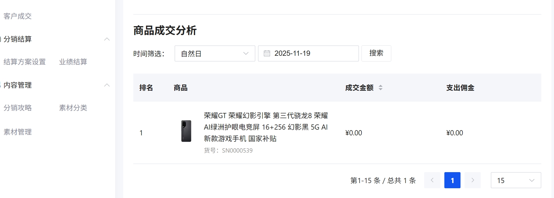
Task: Click the 内容管理 sidebar icon
Action: point(1,85)
